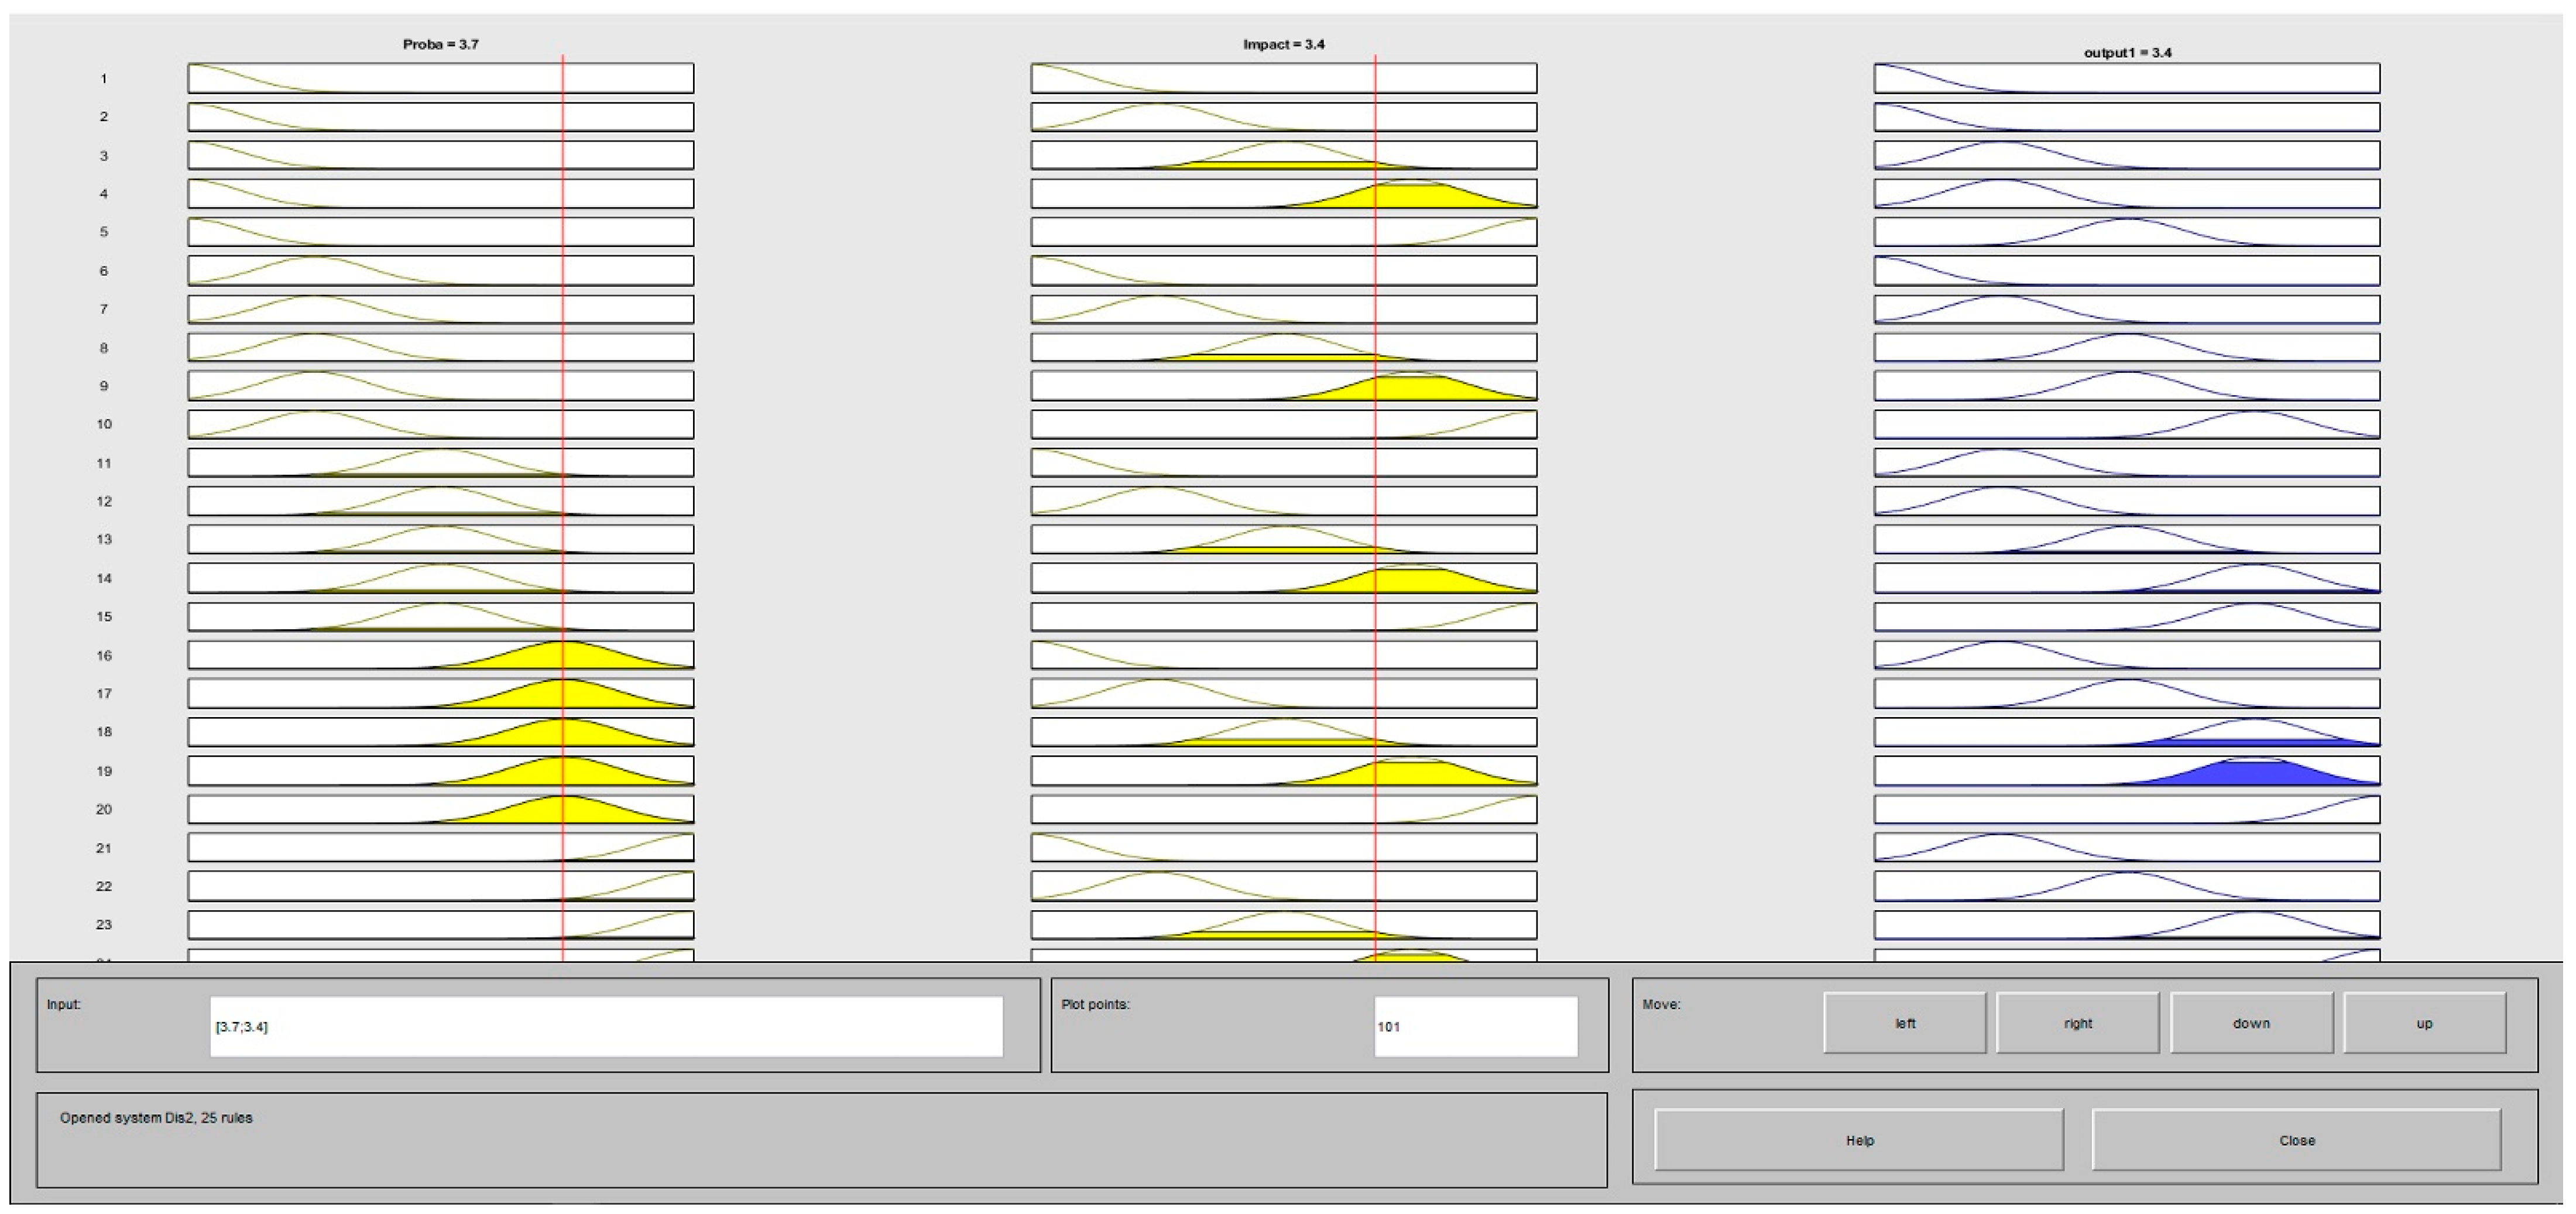Select rule number 1 label
Viewport: 2576px width, 1214px height.
[x=103, y=78]
